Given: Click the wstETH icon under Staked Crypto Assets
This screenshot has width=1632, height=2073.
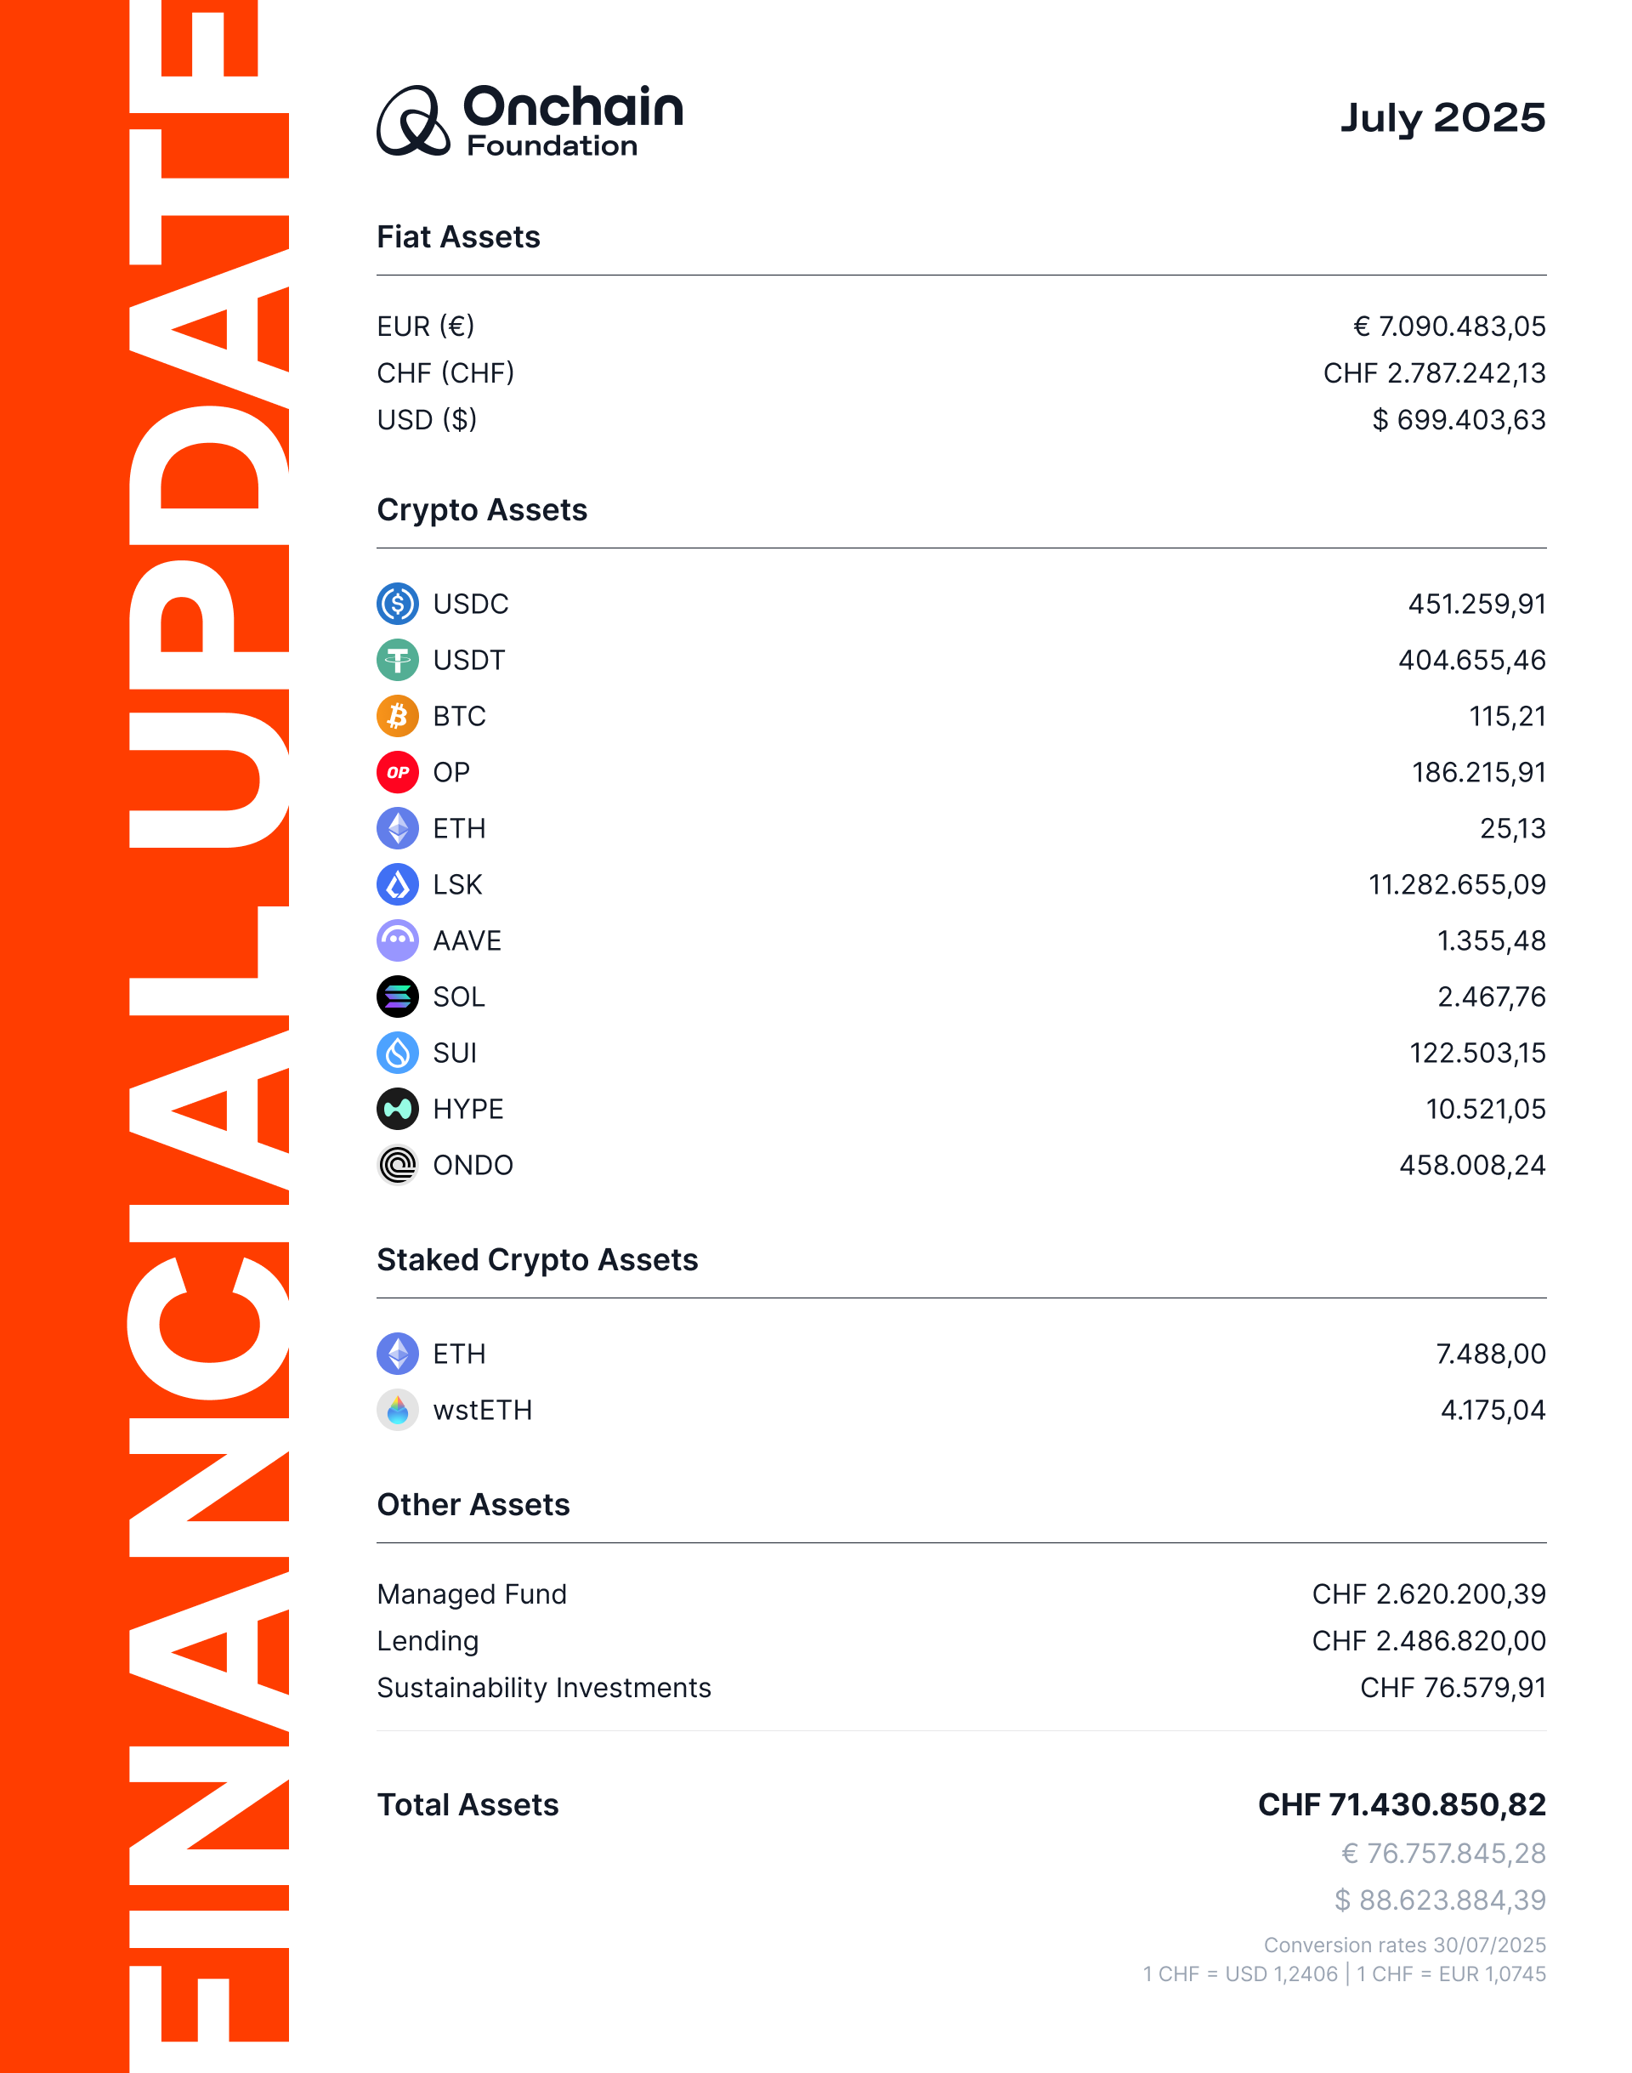Looking at the screenshot, I should (x=398, y=1411).
